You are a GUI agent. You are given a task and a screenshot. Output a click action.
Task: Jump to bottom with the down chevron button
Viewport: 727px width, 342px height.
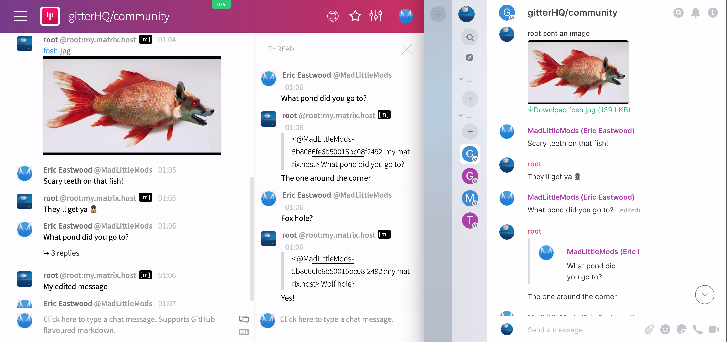[705, 295]
